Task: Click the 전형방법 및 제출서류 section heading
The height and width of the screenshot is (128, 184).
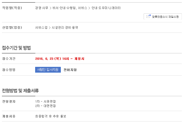Action: coord(20,91)
